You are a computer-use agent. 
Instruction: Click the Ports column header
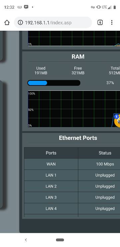pyautogui.click(x=51, y=153)
